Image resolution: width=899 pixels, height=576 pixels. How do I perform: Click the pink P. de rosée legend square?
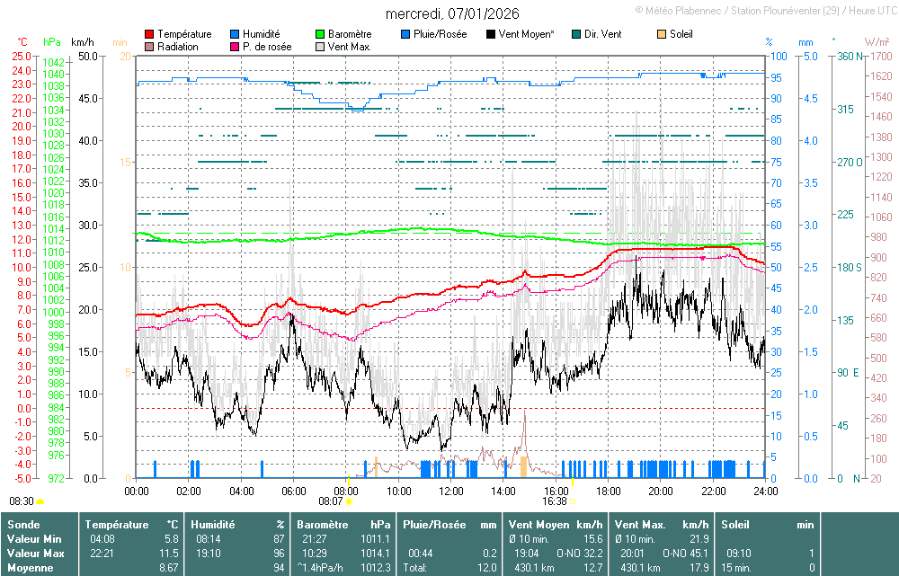click(x=235, y=47)
